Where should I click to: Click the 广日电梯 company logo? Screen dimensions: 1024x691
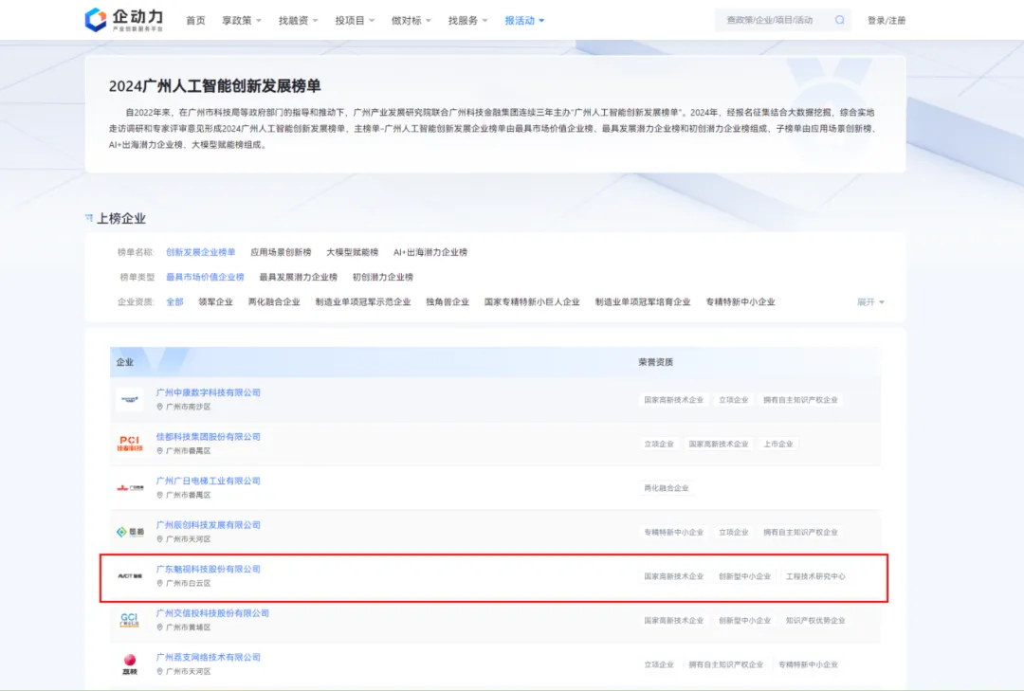[130, 487]
